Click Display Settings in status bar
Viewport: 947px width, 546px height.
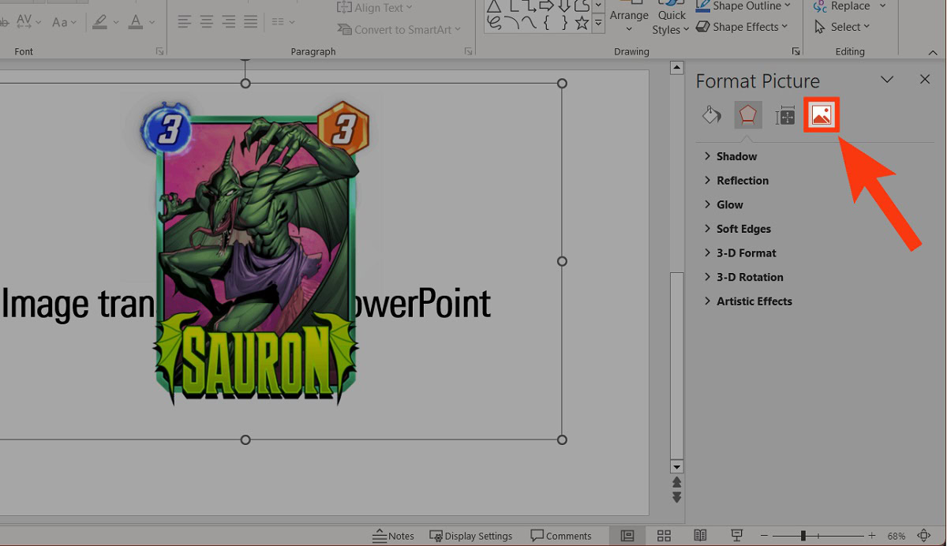[x=471, y=536]
